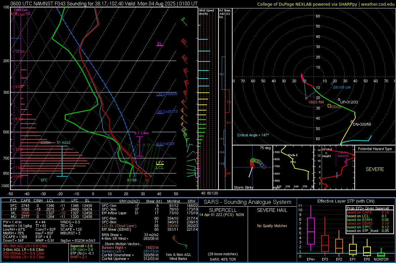The height and width of the screenshot is (263, 396).
Task: Click the 19/23 RM storm motion marker
Action: pyautogui.click(x=306, y=98)
